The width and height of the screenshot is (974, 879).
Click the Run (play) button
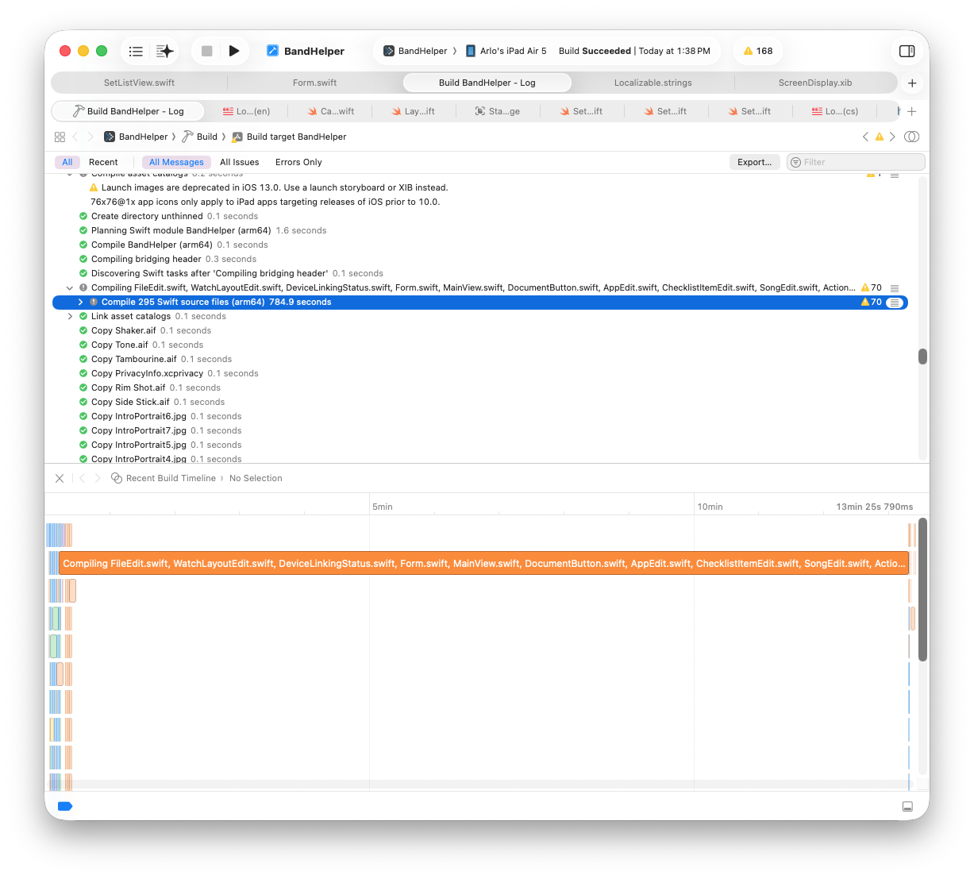click(233, 51)
